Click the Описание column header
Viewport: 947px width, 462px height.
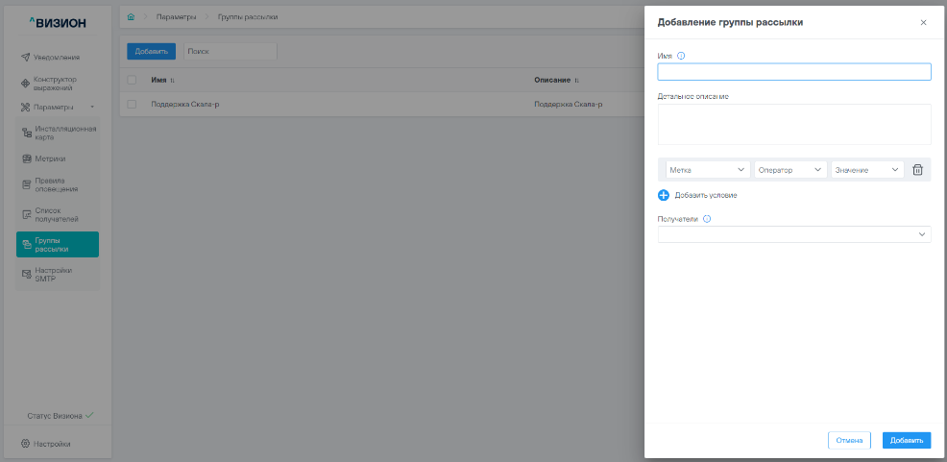[x=552, y=80]
